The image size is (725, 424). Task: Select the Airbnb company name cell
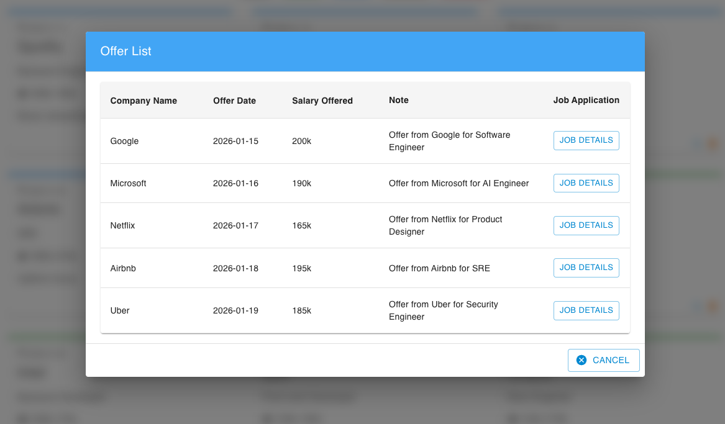coord(123,268)
